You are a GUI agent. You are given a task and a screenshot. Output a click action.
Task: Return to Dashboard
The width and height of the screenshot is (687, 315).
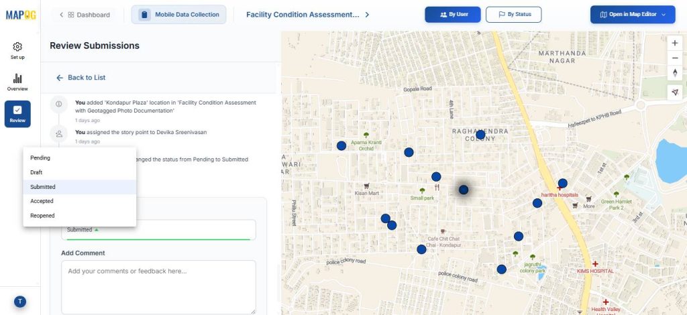(89, 15)
